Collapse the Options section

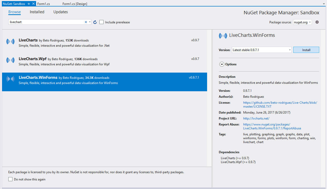(222, 64)
